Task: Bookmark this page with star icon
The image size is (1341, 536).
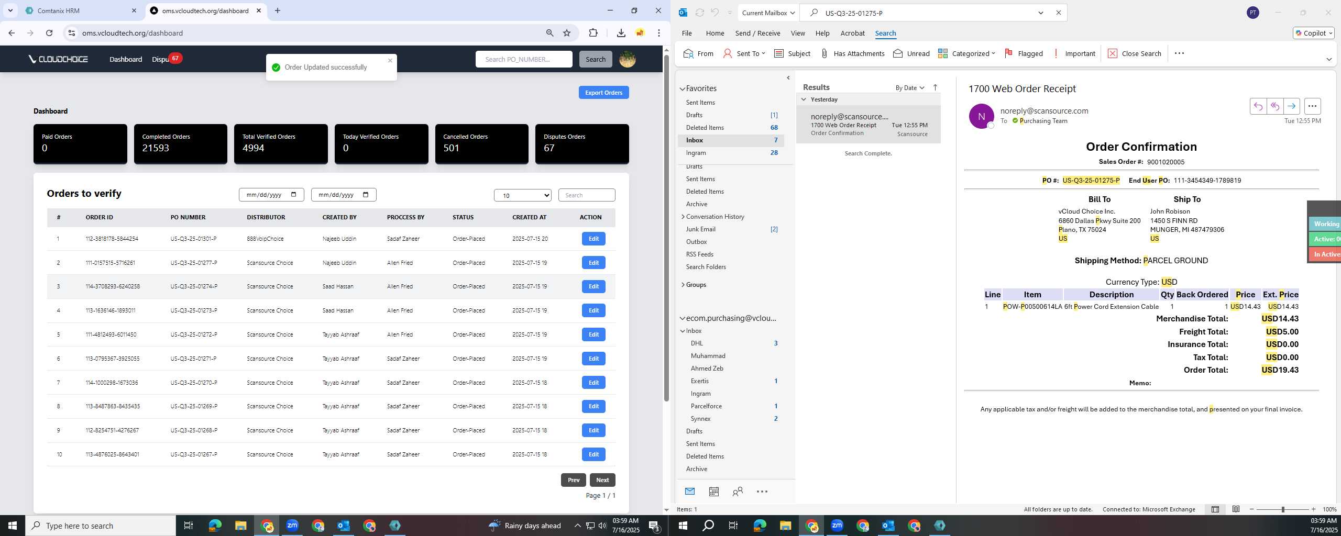Action: click(x=567, y=33)
